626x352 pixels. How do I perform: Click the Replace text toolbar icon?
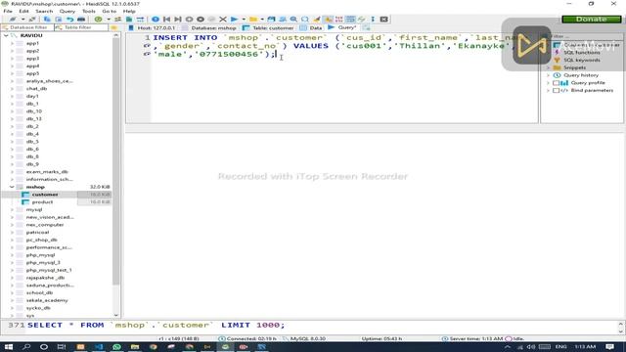[x=305, y=20]
